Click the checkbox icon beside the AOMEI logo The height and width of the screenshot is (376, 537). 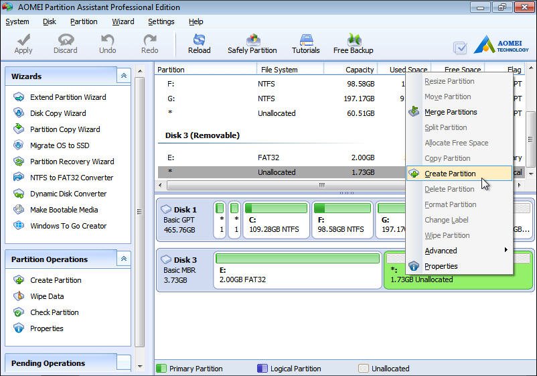[x=460, y=48]
